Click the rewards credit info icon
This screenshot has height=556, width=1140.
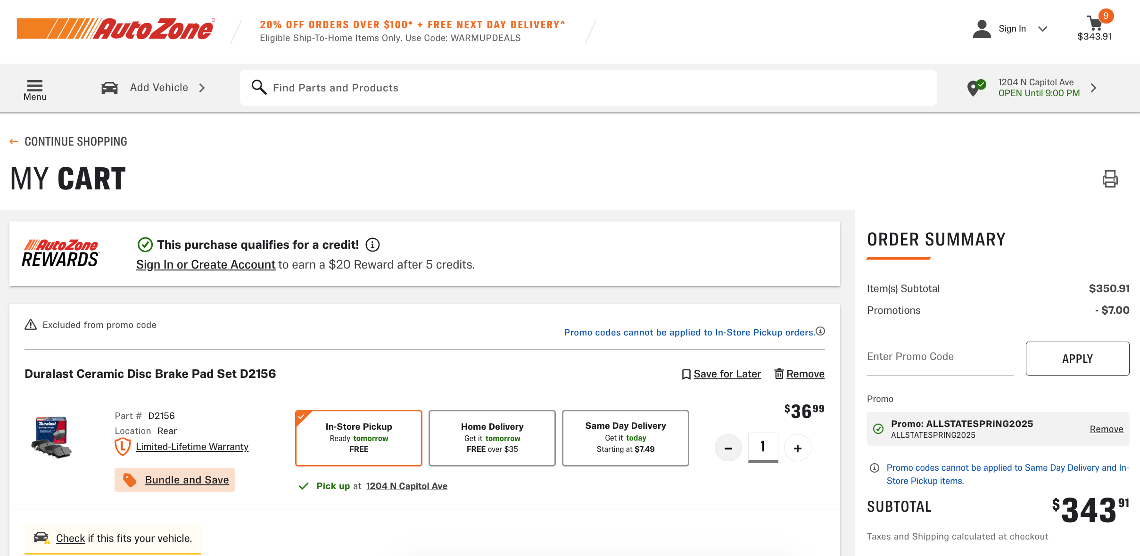(x=372, y=245)
